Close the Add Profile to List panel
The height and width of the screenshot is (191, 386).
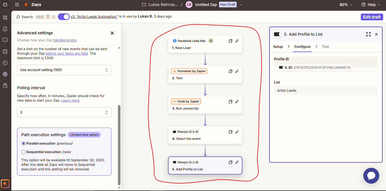pos(376,34)
